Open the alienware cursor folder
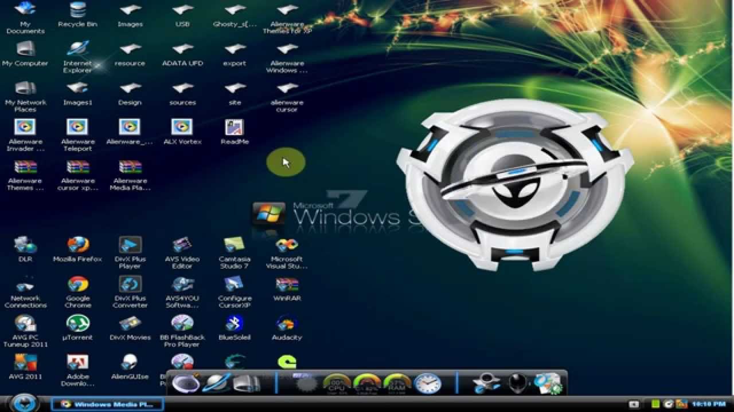 click(287, 96)
